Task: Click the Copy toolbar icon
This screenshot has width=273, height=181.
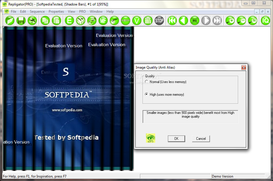Action: (45, 20)
